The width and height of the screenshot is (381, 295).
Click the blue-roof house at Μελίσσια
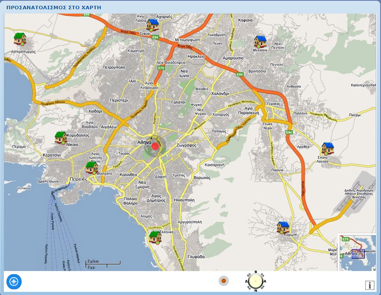(260, 41)
